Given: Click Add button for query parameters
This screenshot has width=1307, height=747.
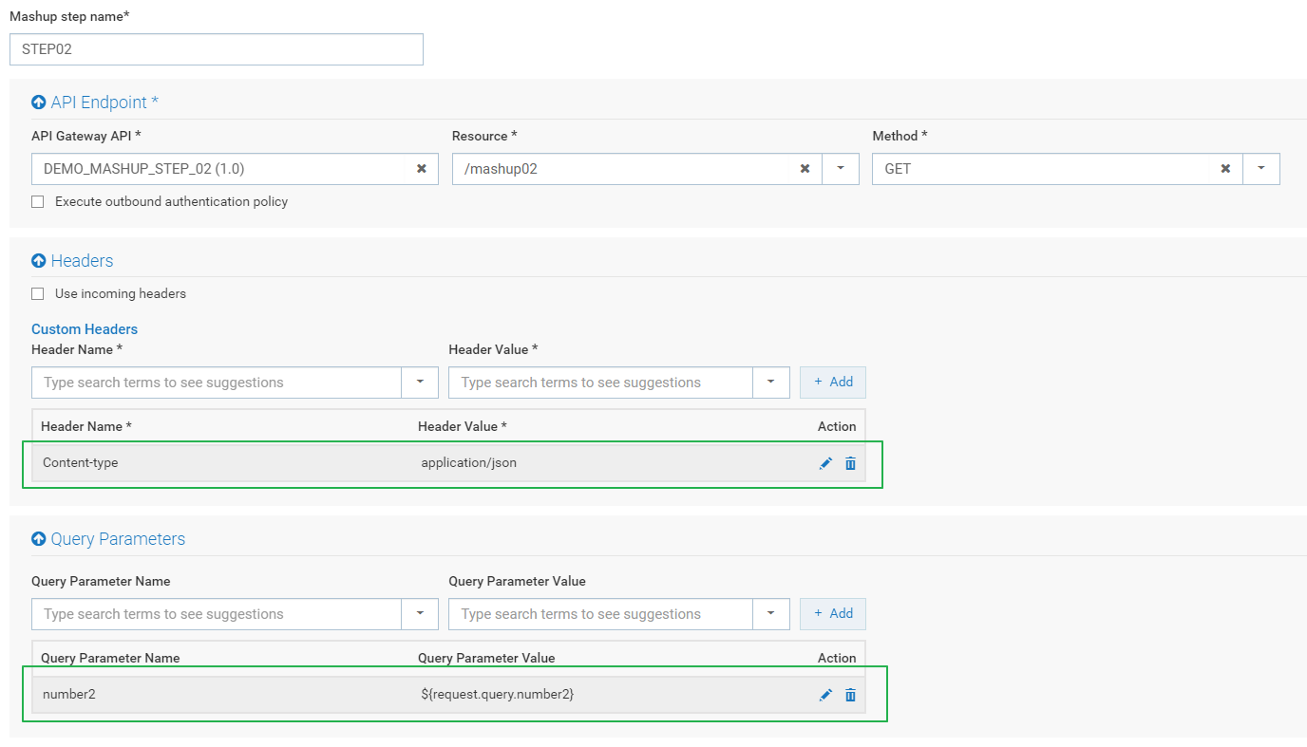Looking at the screenshot, I should (833, 613).
